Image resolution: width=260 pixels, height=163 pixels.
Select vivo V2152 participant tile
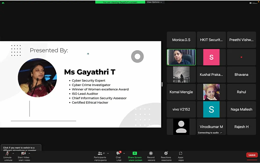coord(181,109)
